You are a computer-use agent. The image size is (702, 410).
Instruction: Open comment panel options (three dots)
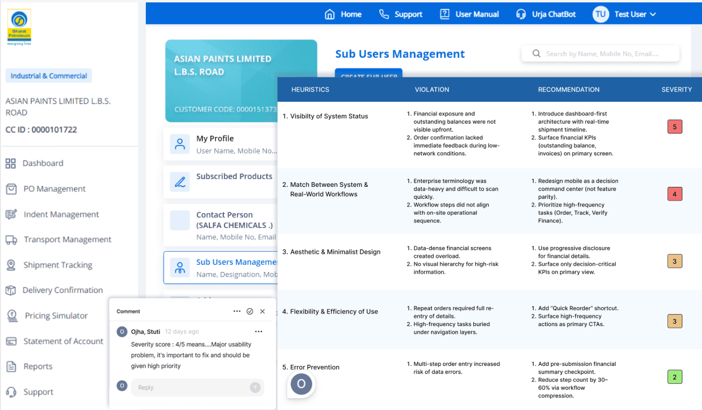237,311
